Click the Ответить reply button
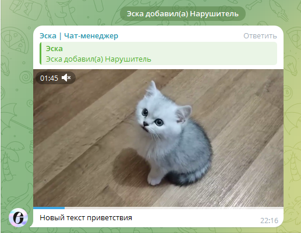The width and height of the screenshot is (301, 233). (x=260, y=36)
